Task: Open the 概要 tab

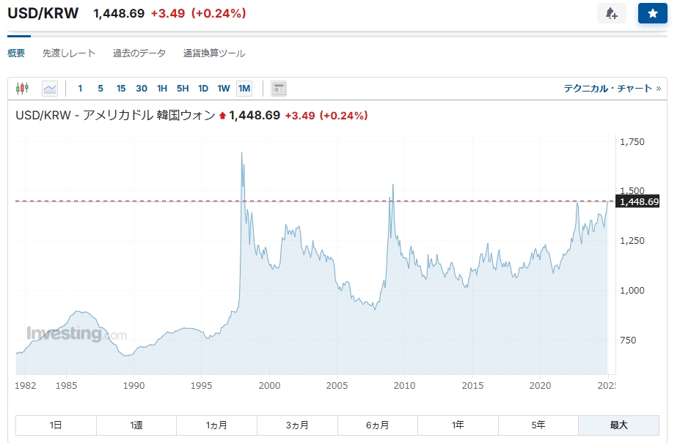Action: (16, 53)
